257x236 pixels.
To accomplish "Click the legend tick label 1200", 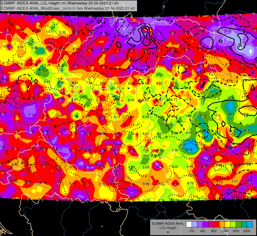I will point(224,231).
